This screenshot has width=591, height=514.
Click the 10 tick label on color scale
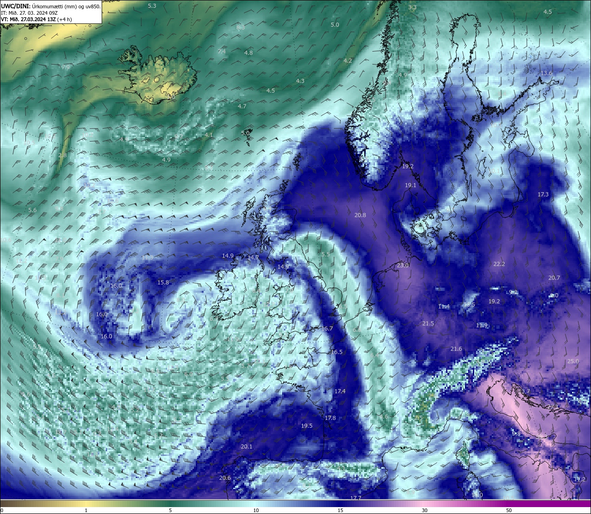(256, 510)
